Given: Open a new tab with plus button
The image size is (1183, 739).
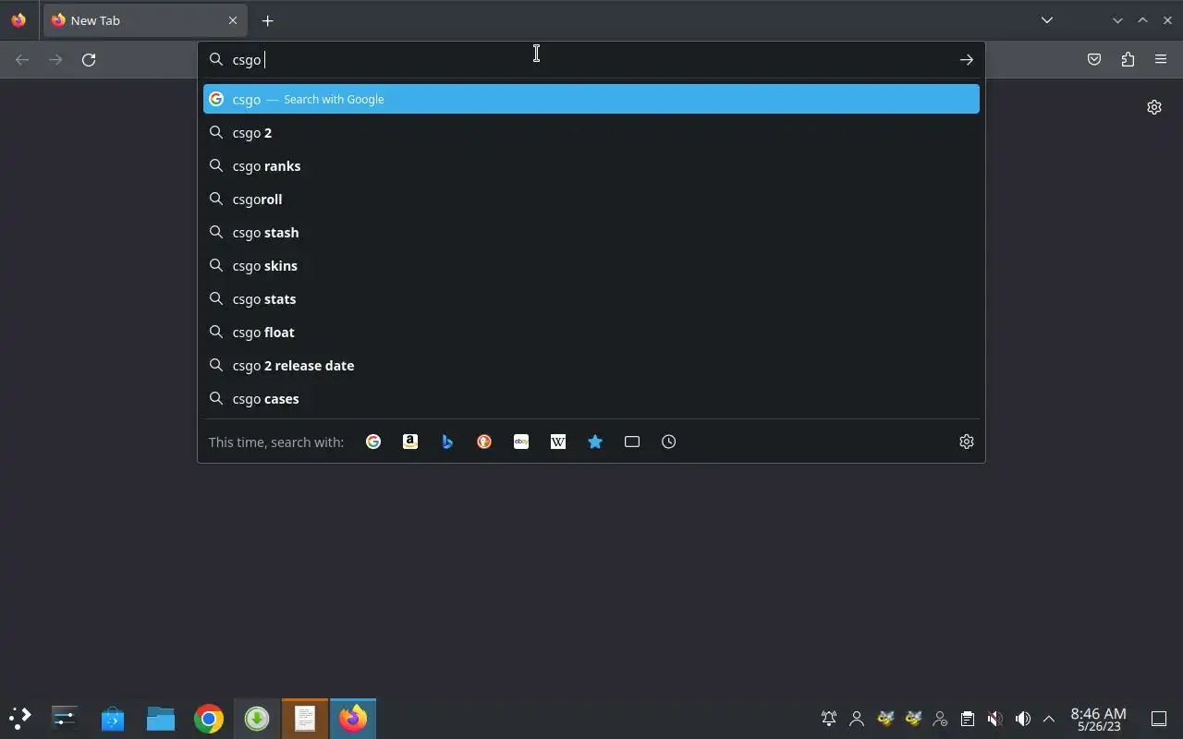Looking at the screenshot, I should click(267, 20).
